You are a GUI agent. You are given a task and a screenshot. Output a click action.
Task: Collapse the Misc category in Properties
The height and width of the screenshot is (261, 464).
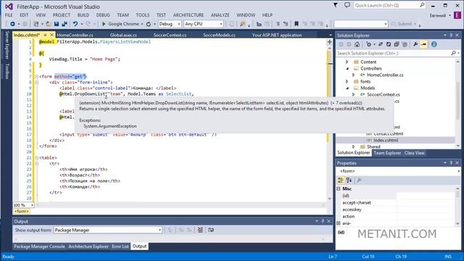pyautogui.click(x=339, y=188)
